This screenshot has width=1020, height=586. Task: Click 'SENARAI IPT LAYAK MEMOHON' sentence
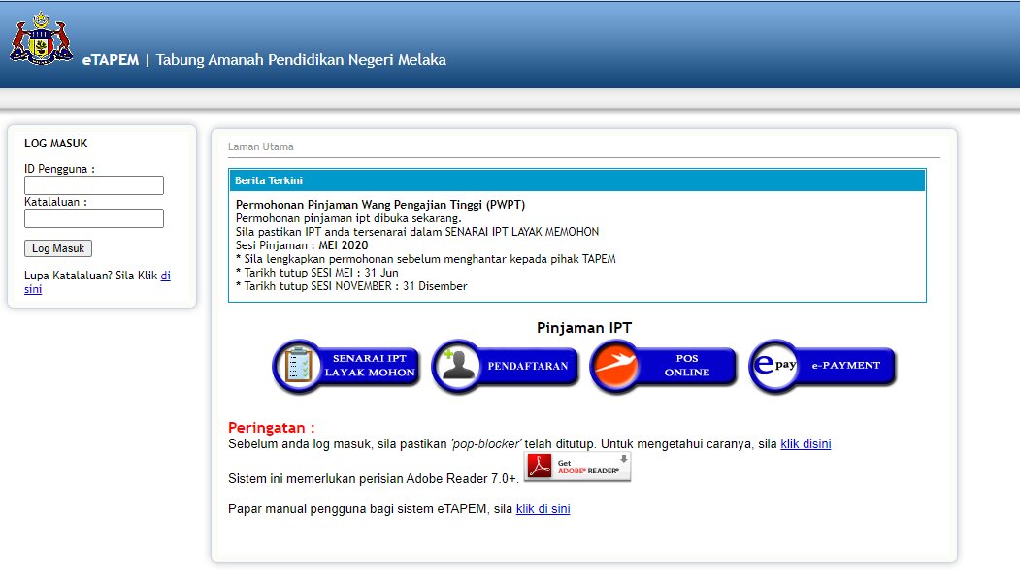click(x=417, y=232)
